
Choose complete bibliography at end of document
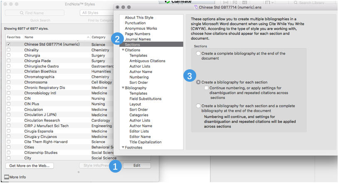click(x=198, y=54)
